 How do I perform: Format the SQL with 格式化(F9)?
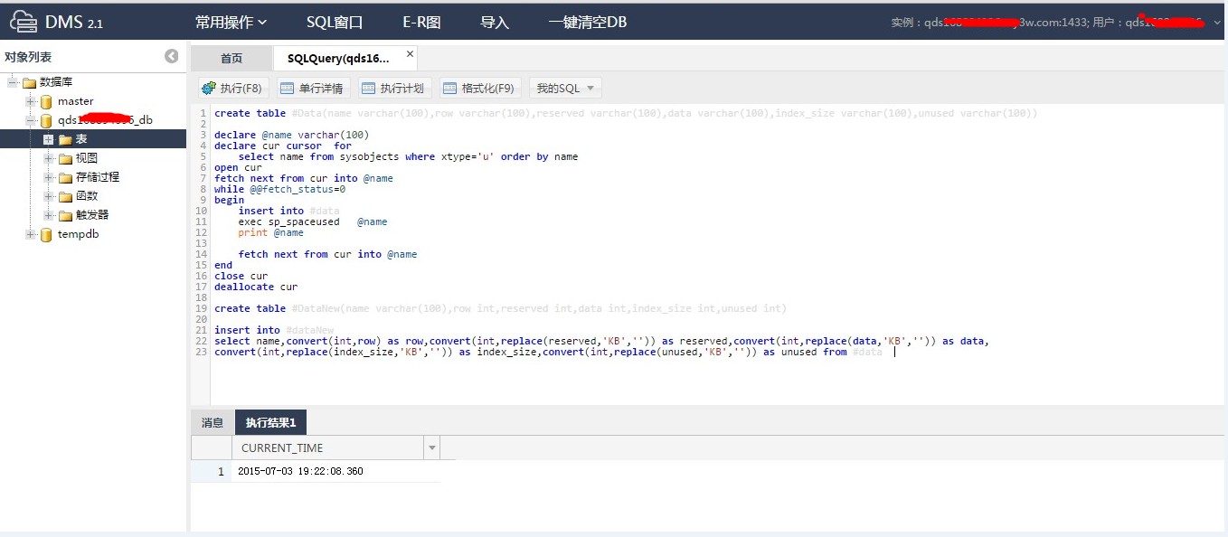[478, 89]
